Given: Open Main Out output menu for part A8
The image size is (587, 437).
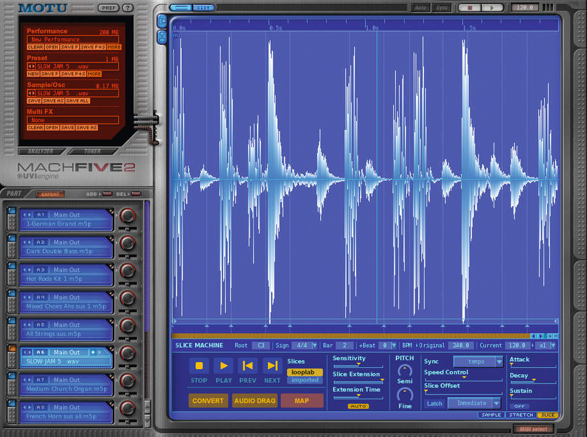Looking at the screenshot, I should point(67,407).
